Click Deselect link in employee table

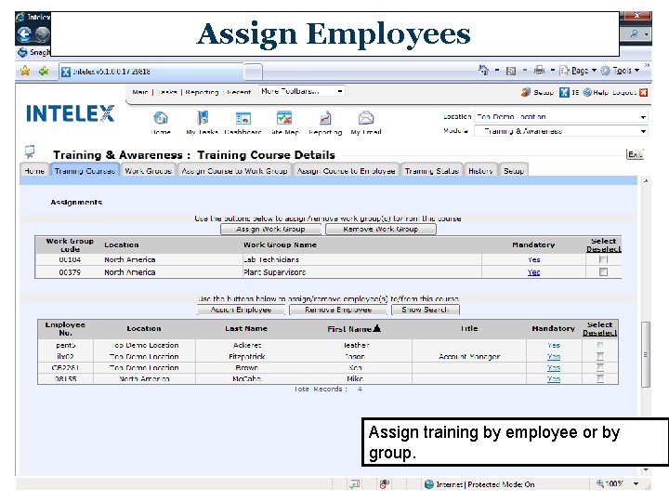tap(599, 333)
